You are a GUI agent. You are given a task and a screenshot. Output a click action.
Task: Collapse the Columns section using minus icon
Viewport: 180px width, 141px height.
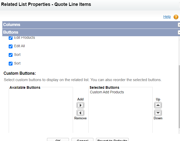(179, 25)
